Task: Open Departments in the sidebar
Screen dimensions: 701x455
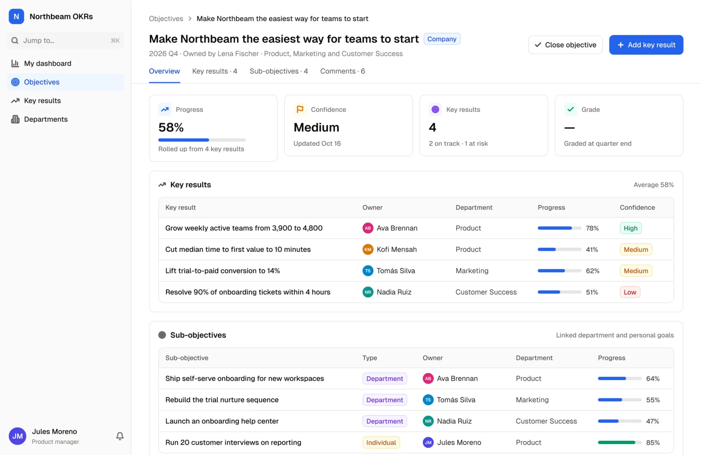Action: [x=66, y=119]
